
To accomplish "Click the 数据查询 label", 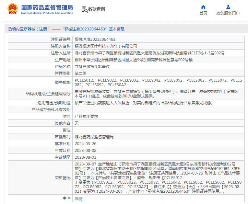I will [97, 9].
